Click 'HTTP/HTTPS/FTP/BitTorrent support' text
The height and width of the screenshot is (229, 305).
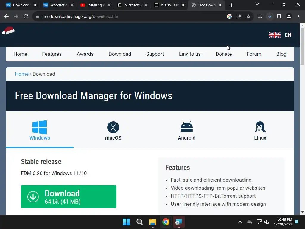213,196
